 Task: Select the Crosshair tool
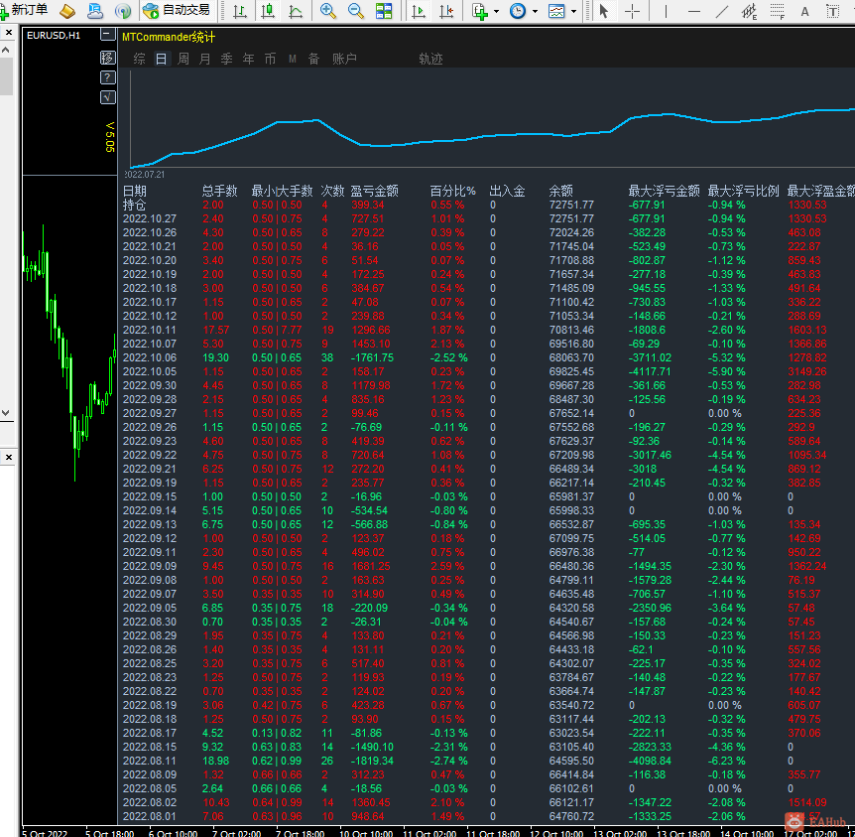coord(632,11)
